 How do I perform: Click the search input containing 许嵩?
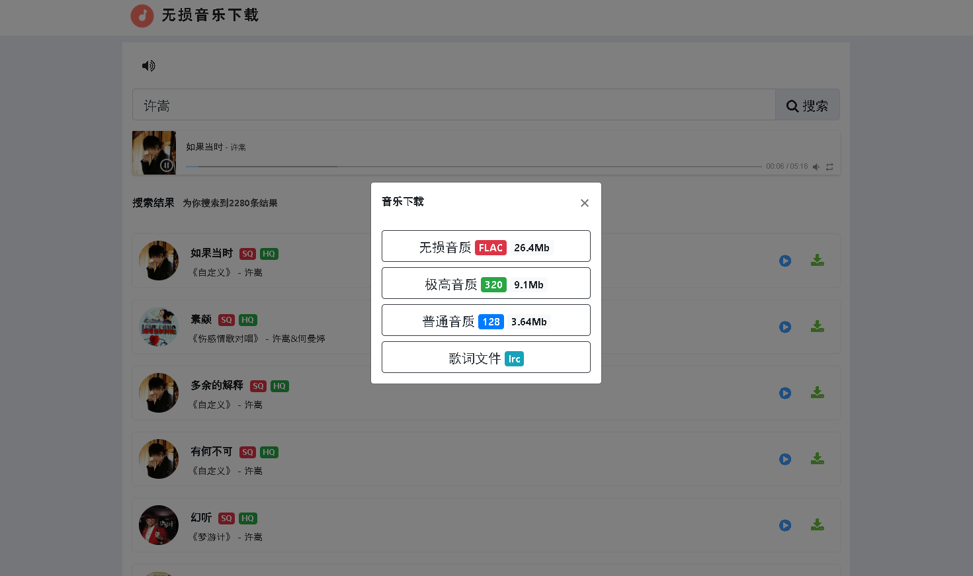click(453, 104)
